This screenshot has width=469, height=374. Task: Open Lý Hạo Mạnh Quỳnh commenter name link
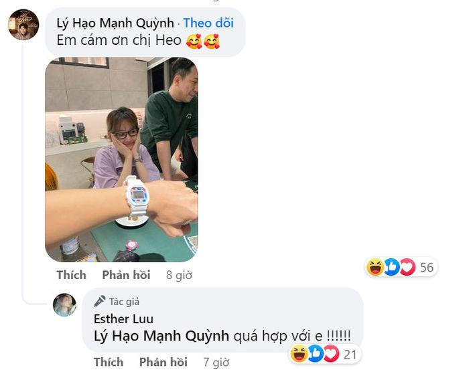pyautogui.click(x=115, y=23)
